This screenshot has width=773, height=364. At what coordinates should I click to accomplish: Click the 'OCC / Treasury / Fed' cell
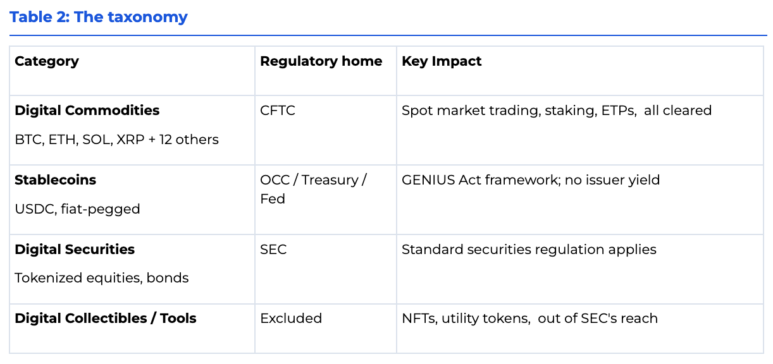pyautogui.click(x=313, y=189)
